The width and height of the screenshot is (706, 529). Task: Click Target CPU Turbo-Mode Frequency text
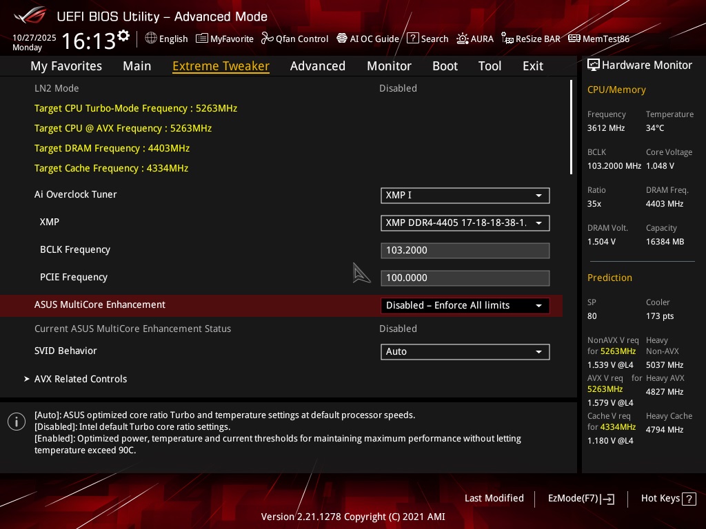pos(136,108)
